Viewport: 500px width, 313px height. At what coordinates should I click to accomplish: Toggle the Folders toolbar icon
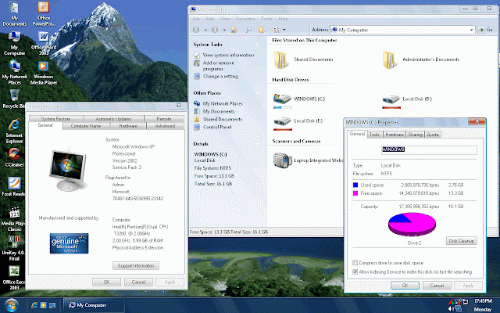point(262,30)
